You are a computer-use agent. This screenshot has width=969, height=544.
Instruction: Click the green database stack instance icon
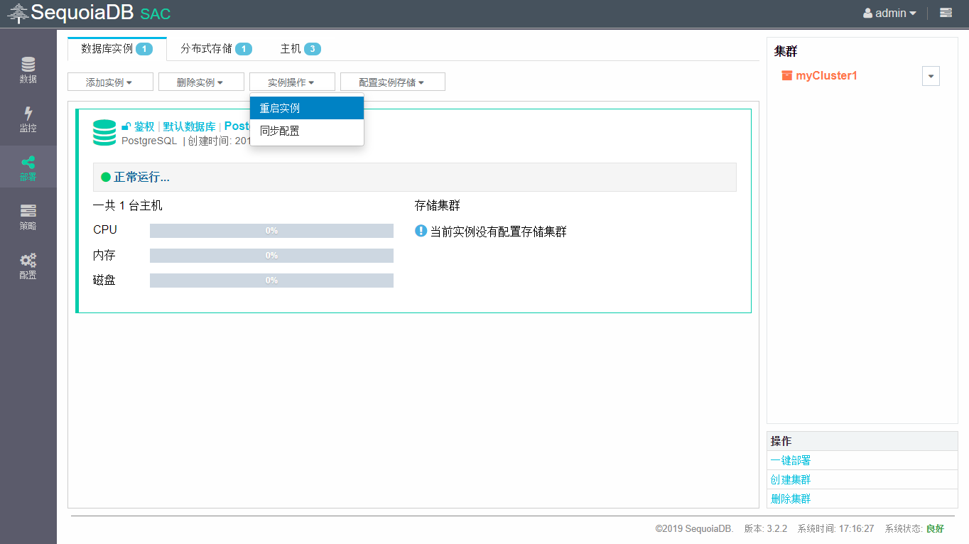[104, 133]
